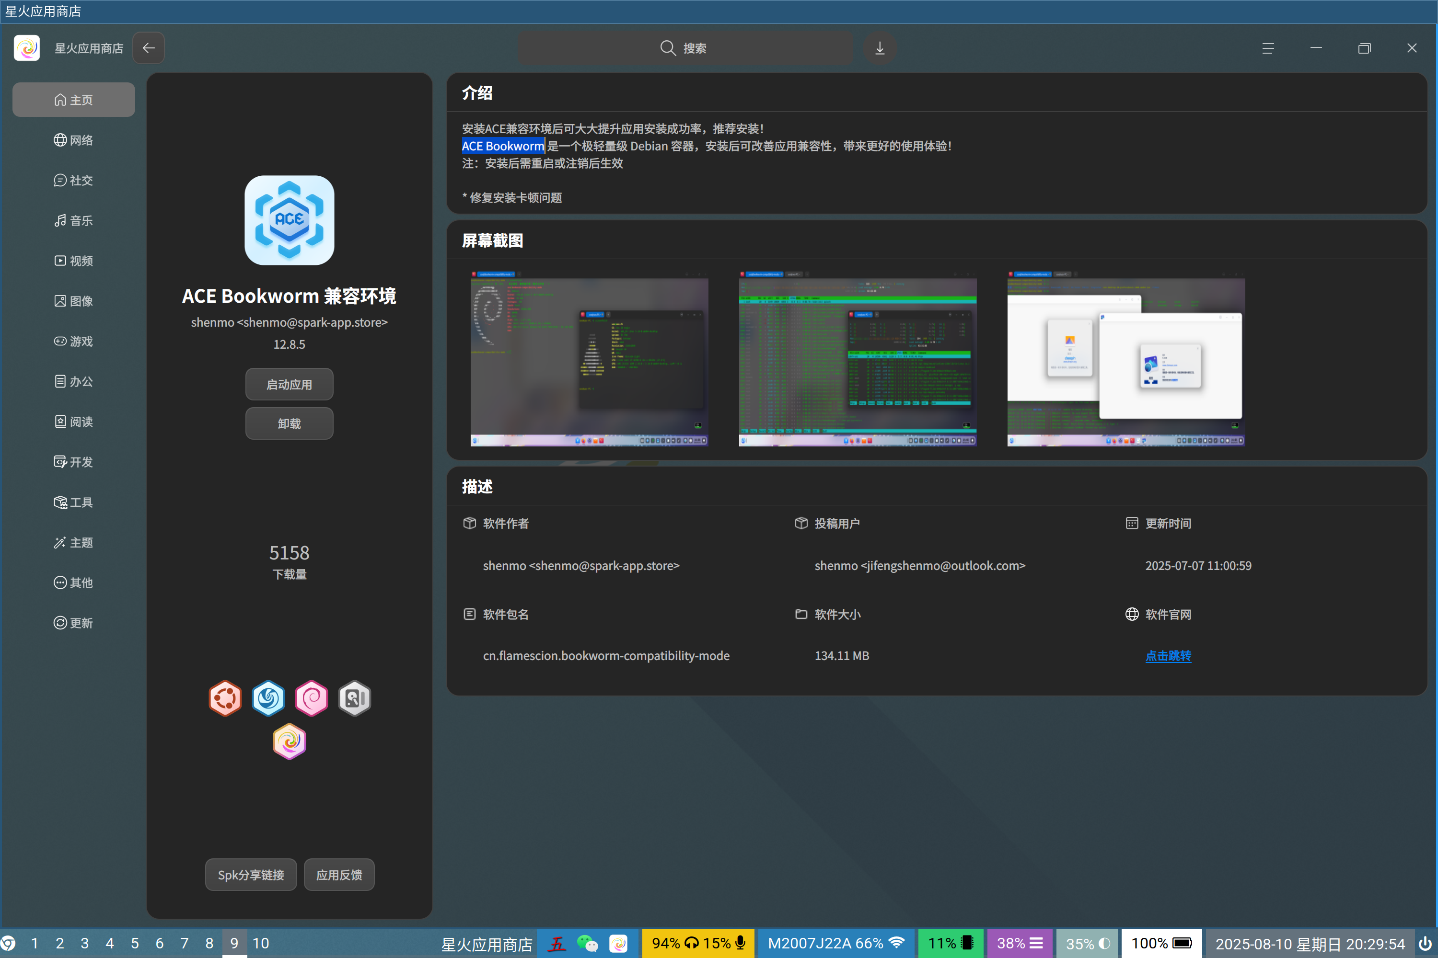Image resolution: width=1438 pixels, height=958 pixels.
Task: Click the deepin distro badge
Action: 268,698
